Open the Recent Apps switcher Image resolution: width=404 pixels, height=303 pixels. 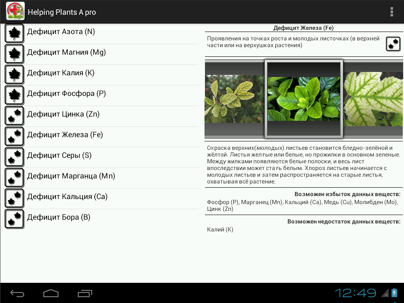(85, 293)
